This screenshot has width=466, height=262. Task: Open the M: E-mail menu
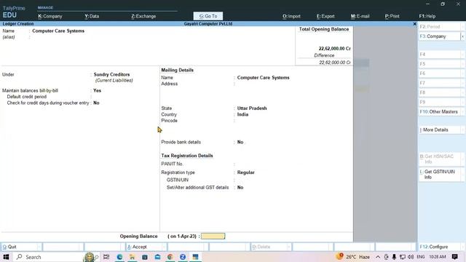[x=360, y=16]
